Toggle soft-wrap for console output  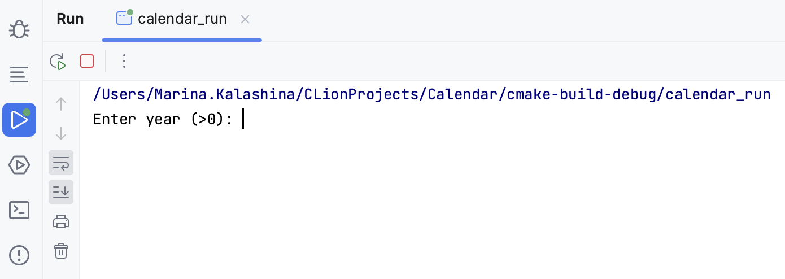(x=61, y=163)
